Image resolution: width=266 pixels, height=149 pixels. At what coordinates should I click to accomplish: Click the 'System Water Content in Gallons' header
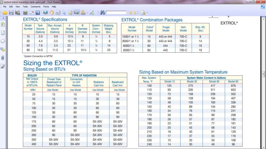(206, 78)
